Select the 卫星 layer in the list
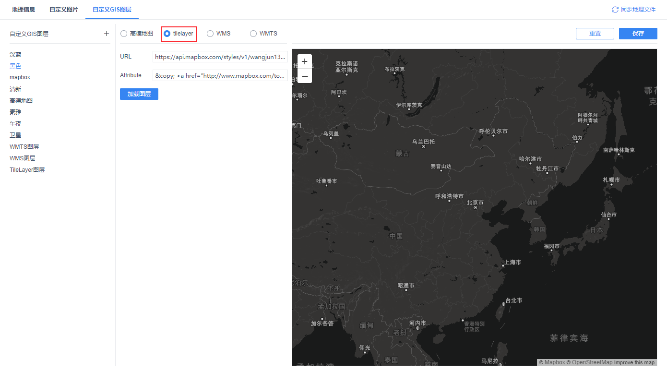 point(15,135)
